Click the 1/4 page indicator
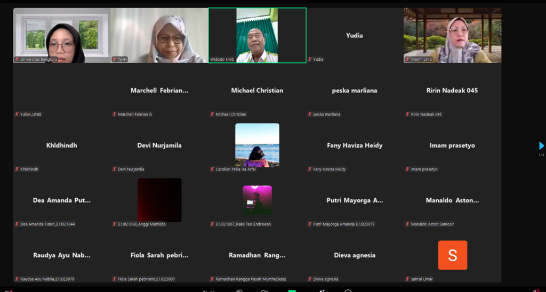The height and width of the screenshot is (292, 546). point(541,155)
